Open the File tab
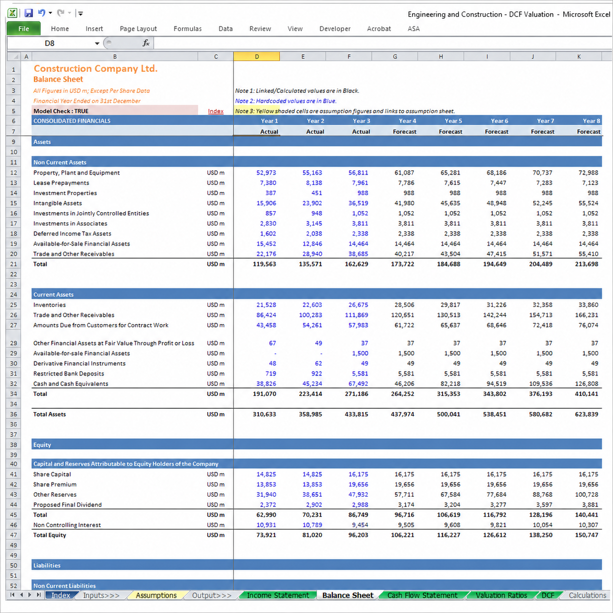 tap(23, 29)
